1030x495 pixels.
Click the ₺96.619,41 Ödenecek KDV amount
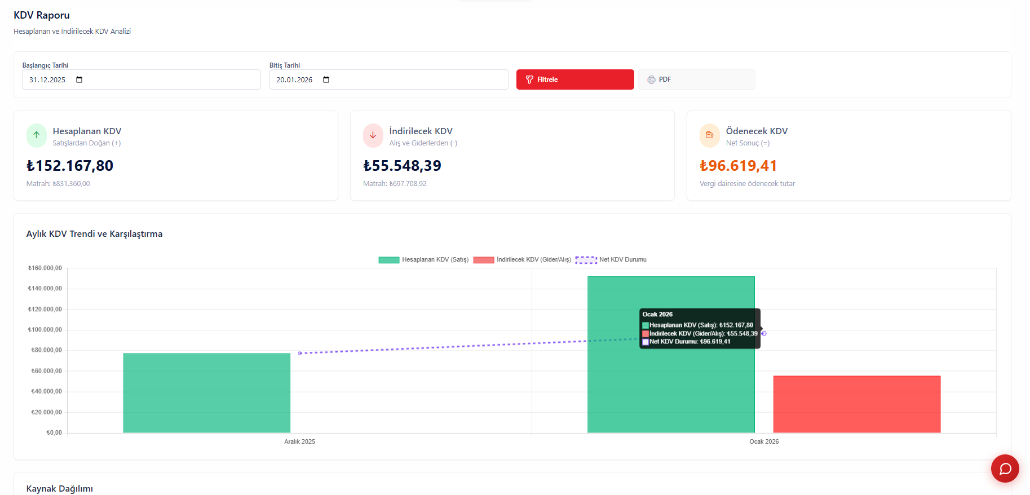738,166
